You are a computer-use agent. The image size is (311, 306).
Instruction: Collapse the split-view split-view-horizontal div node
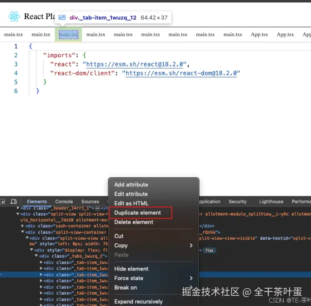pos(18,214)
